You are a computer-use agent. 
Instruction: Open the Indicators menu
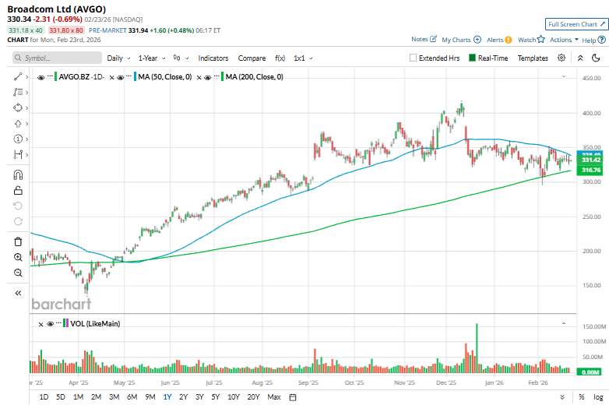point(213,58)
